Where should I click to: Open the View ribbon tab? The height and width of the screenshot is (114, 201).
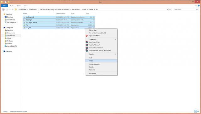[26, 6]
